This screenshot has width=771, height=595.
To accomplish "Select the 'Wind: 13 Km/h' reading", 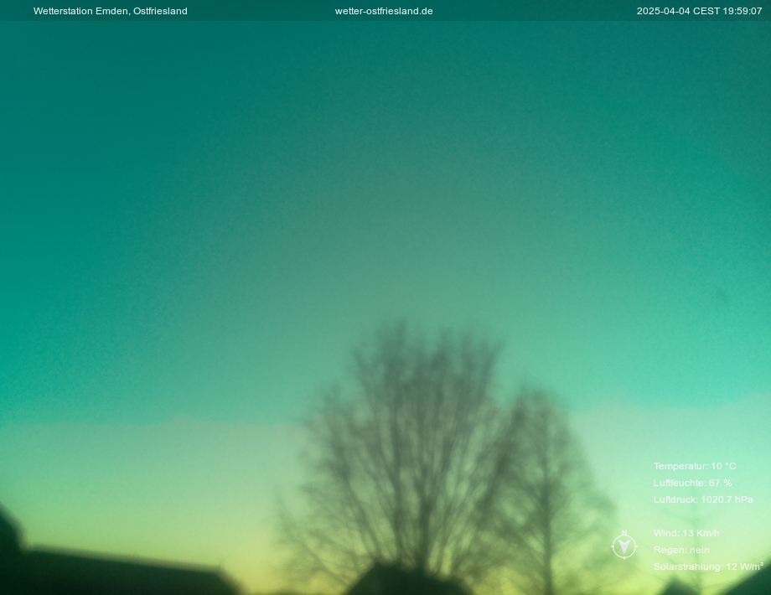I will 686,532.
